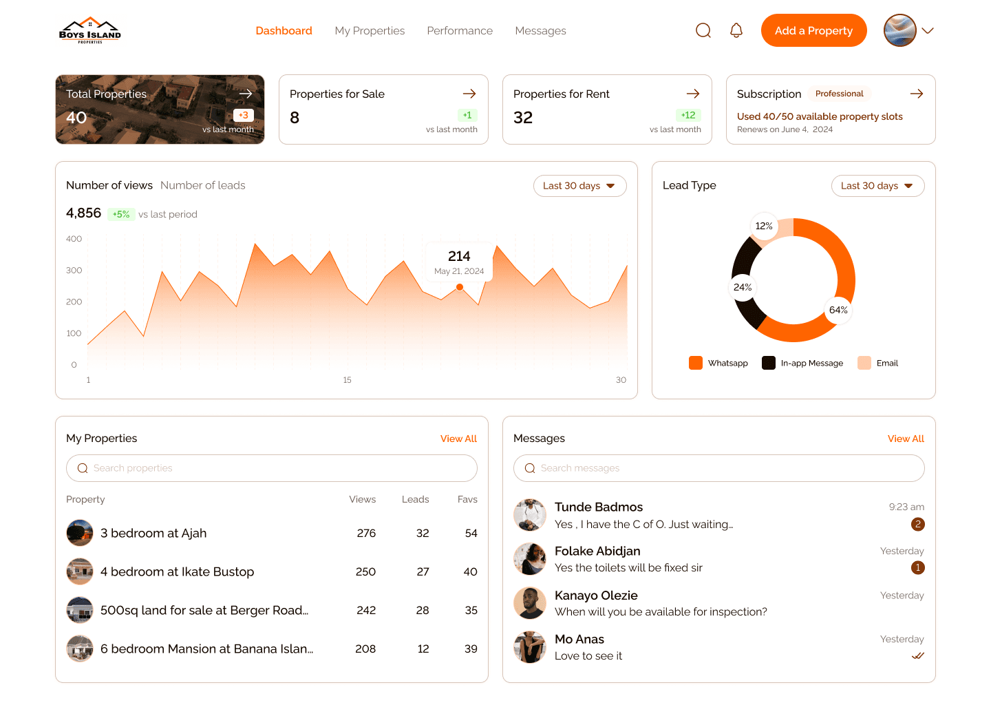Image resolution: width=991 pixels, height=705 pixels.
Task: Focus the Search messages field
Action: (x=719, y=468)
